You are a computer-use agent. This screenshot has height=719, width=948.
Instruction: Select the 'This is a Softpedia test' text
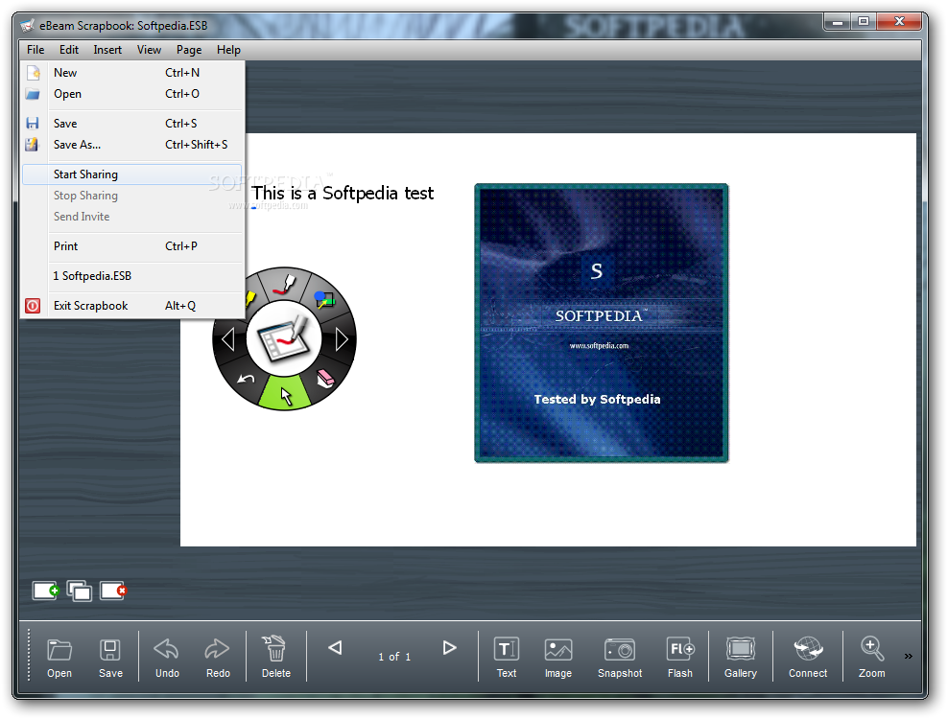point(343,194)
